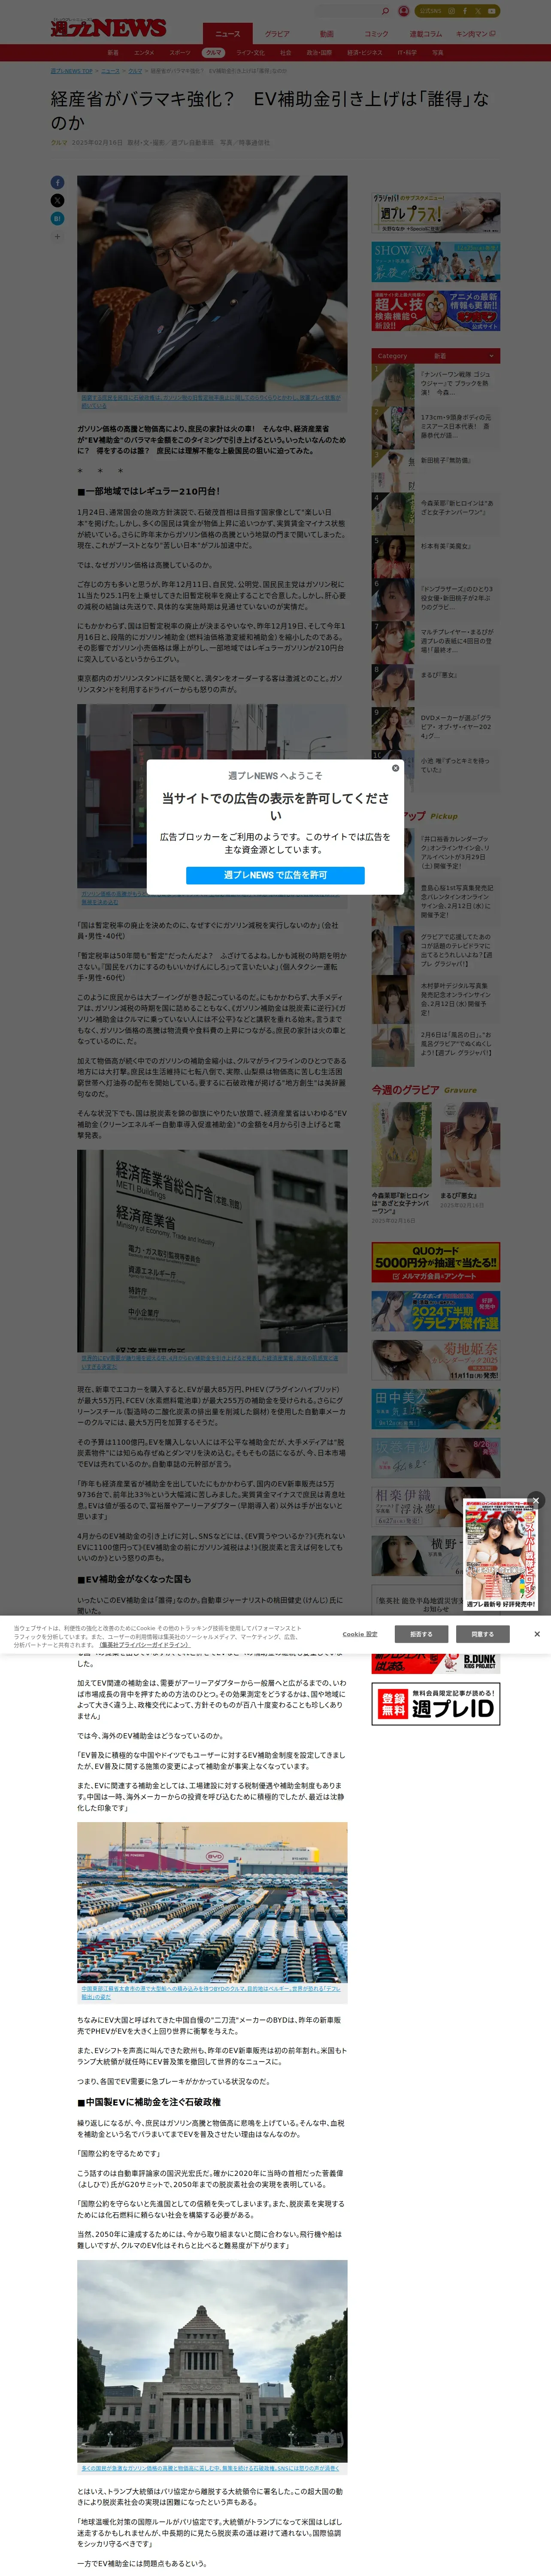Open floating 週プレ最新号 好評発売中 magazine ad
The image size is (551, 2576).
point(501,1555)
